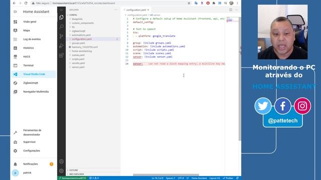This screenshot has height=180, width=321.
Task: Open the Run and Debug icon
Action: [x=61, y=45]
